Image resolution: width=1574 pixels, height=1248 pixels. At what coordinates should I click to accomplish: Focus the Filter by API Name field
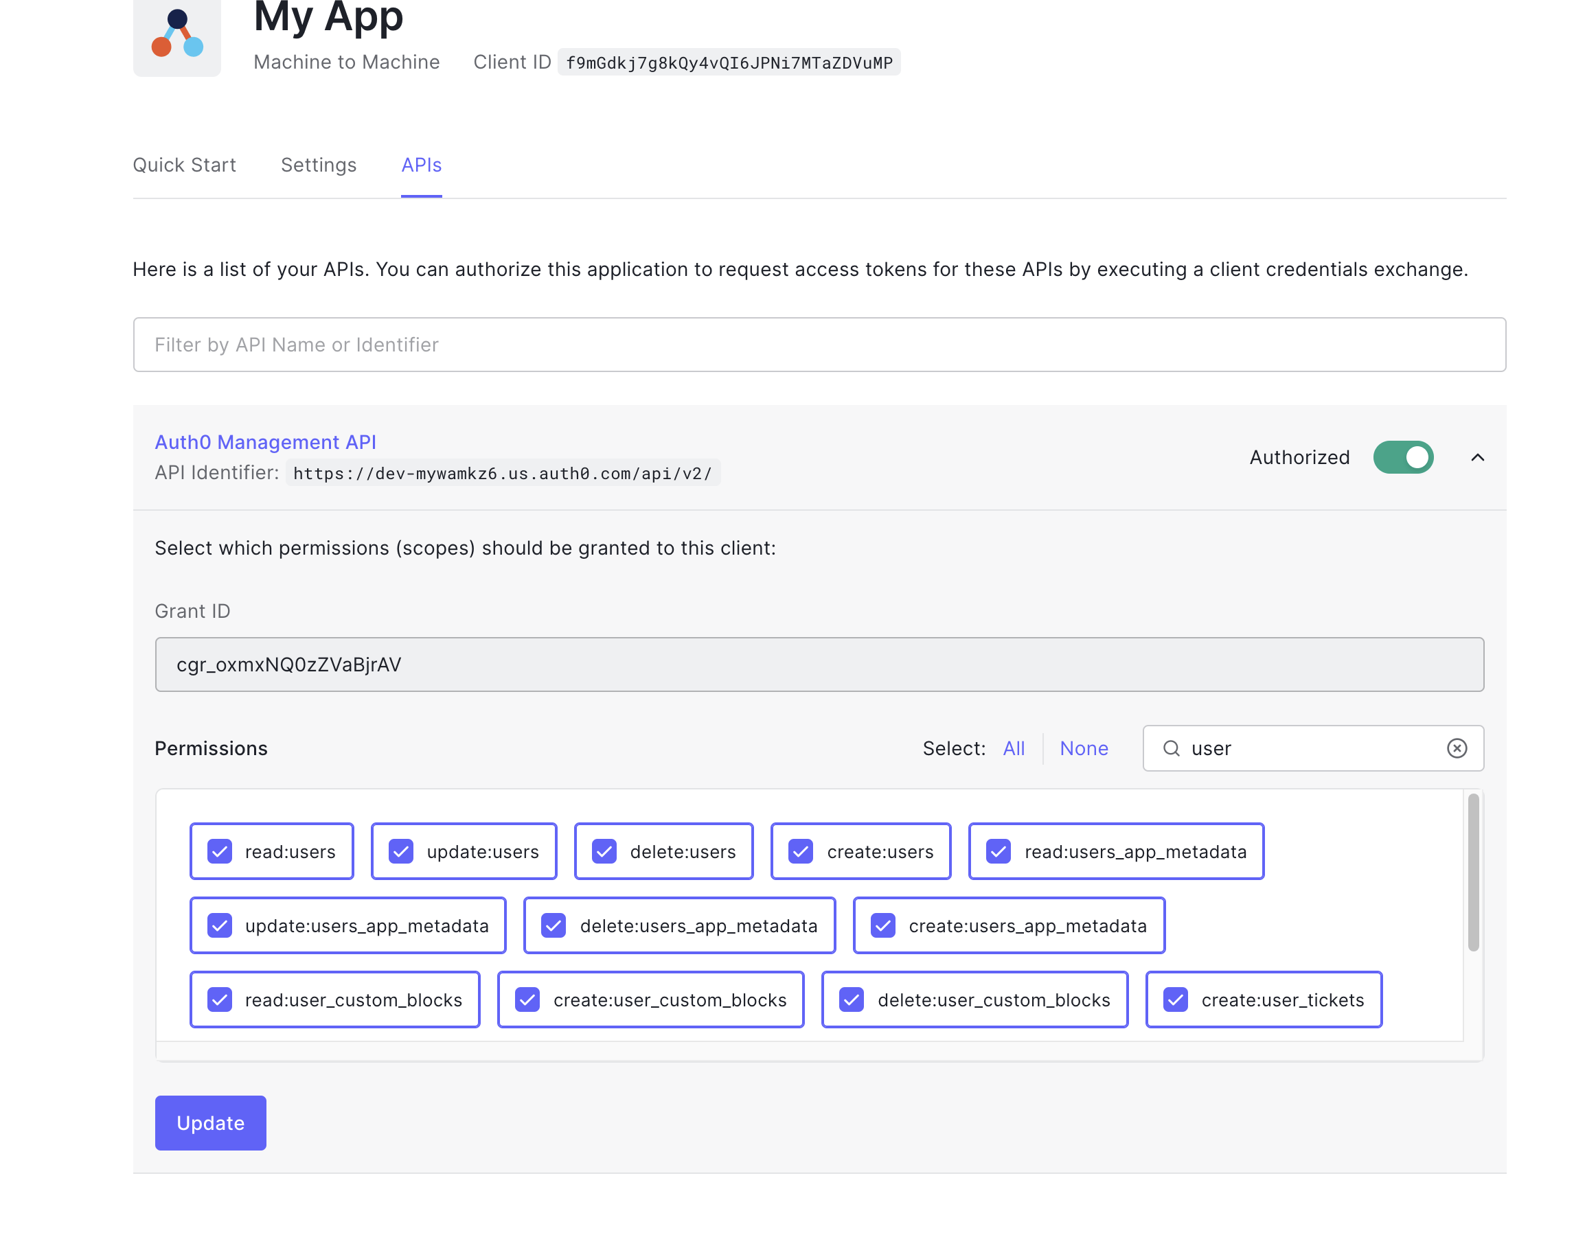tap(819, 345)
